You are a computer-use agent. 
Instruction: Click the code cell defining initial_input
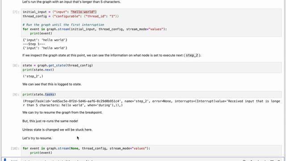point(151,23)
